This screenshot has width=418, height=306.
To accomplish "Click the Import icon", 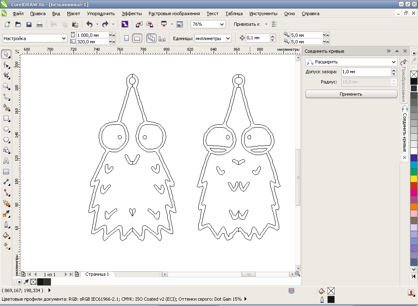I will [139, 24].
